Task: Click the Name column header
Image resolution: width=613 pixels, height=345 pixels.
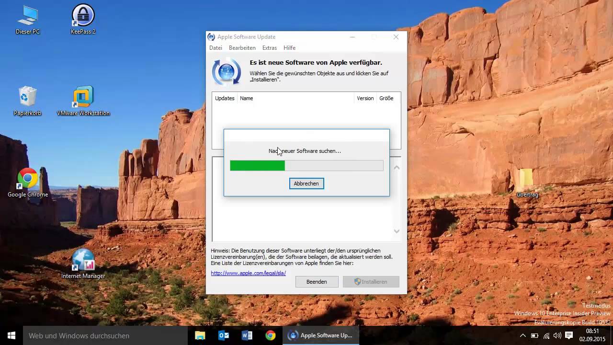Action: 295,98
